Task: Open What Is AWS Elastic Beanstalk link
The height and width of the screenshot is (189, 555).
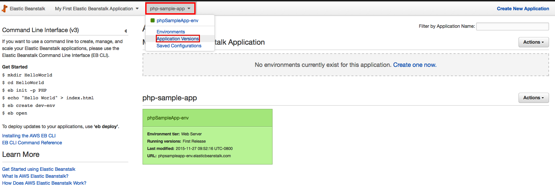Action: coord(35,176)
